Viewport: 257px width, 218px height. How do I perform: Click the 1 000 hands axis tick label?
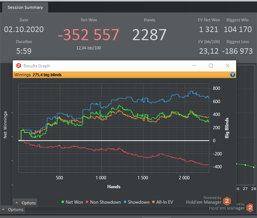(x=101, y=178)
